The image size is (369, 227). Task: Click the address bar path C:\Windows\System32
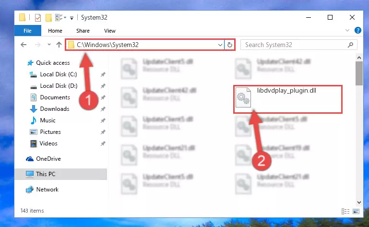107,45
